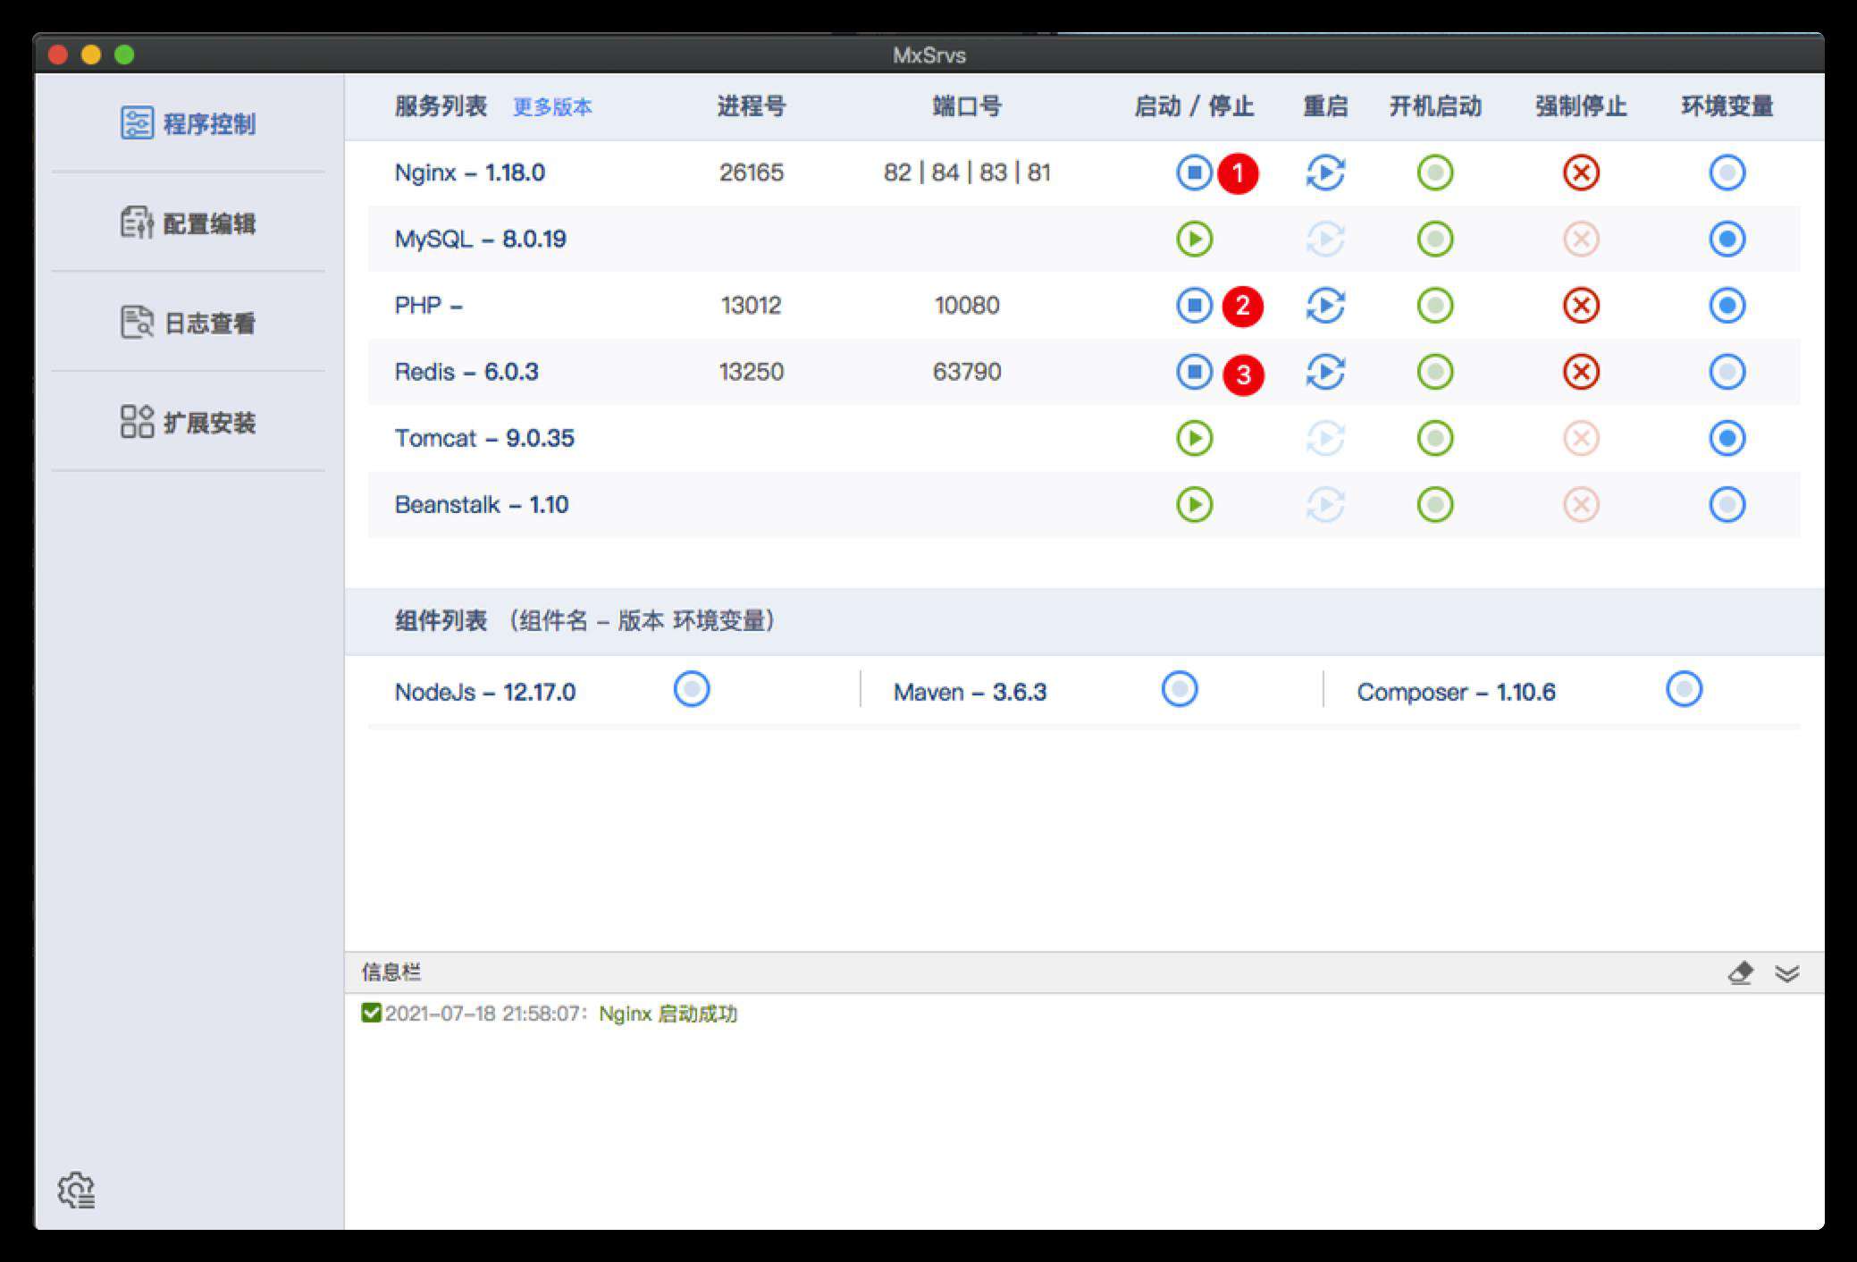The height and width of the screenshot is (1262, 1857).
Task: Toggle environment variable for Tomcat
Action: tap(1727, 438)
